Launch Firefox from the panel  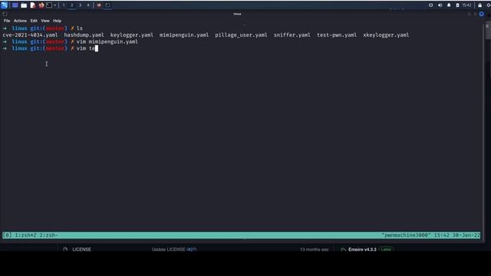click(x=41, y=5)
